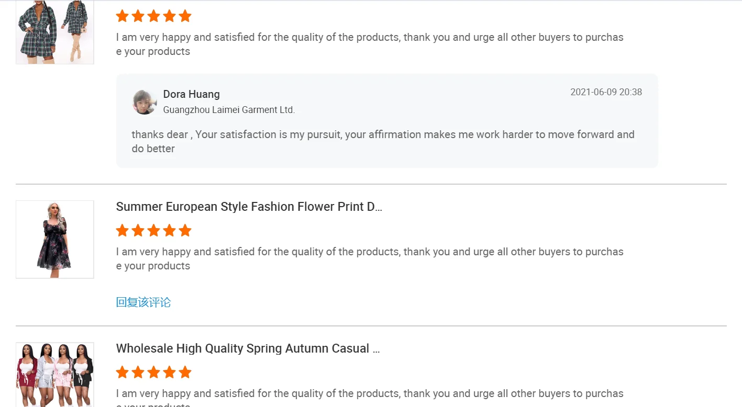742x407 pixels.
Task: Open Wholesale High Quality Spring Autumn Casual title
Action: pyautogui.click(x=248, y=348)
